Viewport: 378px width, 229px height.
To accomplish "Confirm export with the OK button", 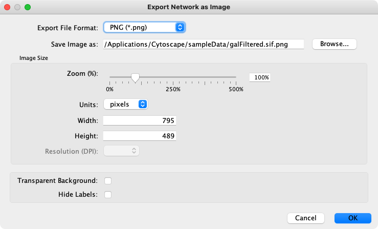I will pyautogui.click(x=352, y=218).
